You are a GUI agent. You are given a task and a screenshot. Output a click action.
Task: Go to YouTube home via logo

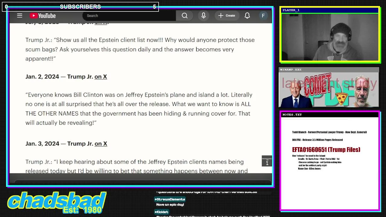(x=43, y=16)
